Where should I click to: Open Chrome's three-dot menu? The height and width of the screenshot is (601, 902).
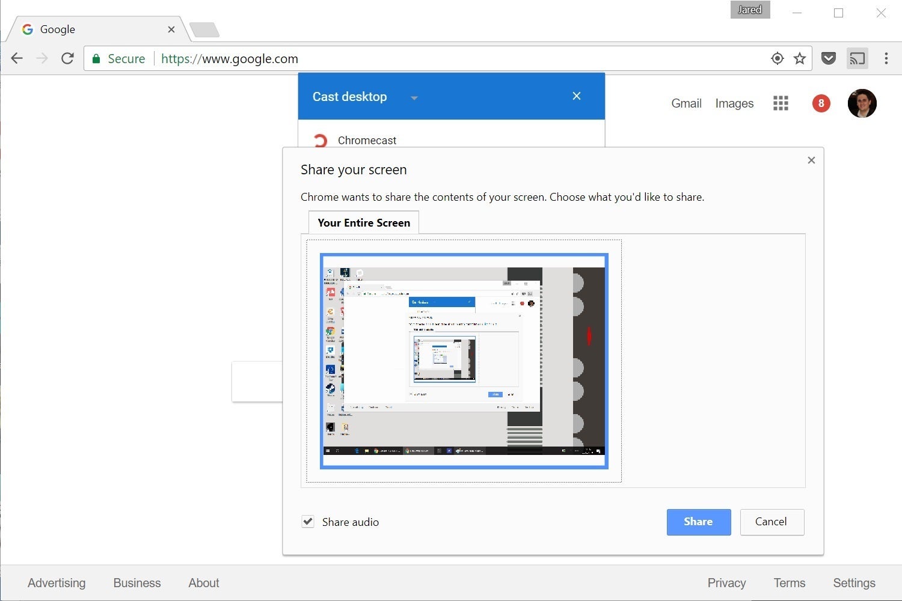pos(886,58)
